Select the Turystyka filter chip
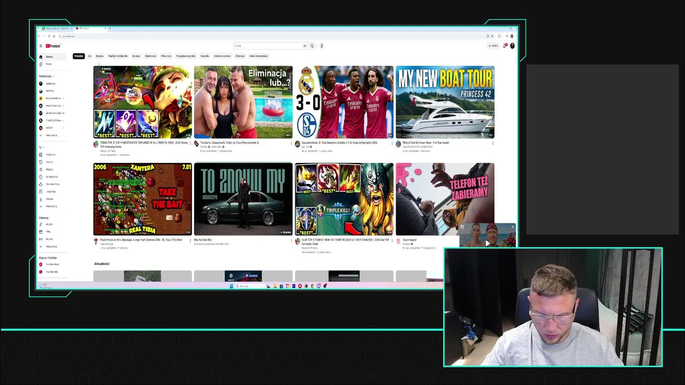Screen dimensions: 685x385 click(204, 56)
